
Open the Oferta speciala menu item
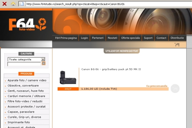pos(131,38)
